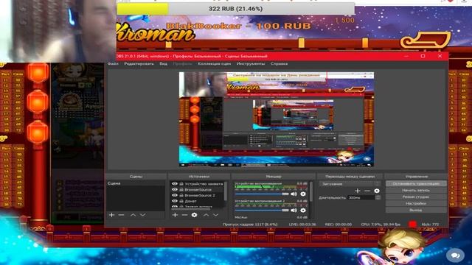This screenshot has width=472, height=265.
Task: Mute the first playback device speaker icon
Action: (294, 194)
